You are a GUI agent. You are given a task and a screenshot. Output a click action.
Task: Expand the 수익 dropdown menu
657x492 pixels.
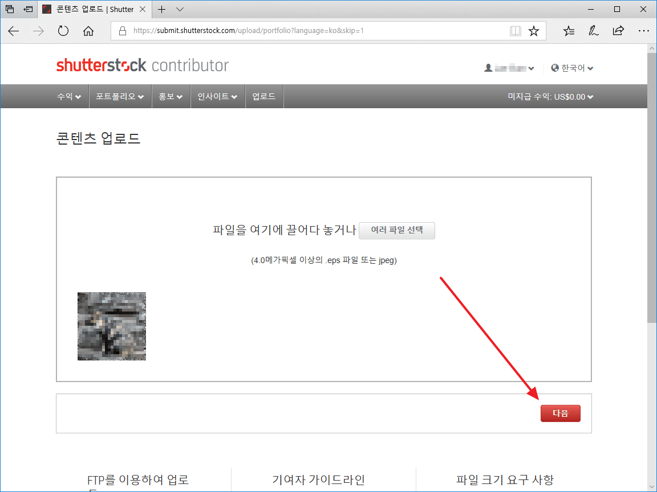[68, 97]
